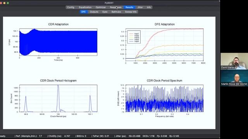Click the CDR Adaptation plot
248x139 pixels.
(59, 42)
